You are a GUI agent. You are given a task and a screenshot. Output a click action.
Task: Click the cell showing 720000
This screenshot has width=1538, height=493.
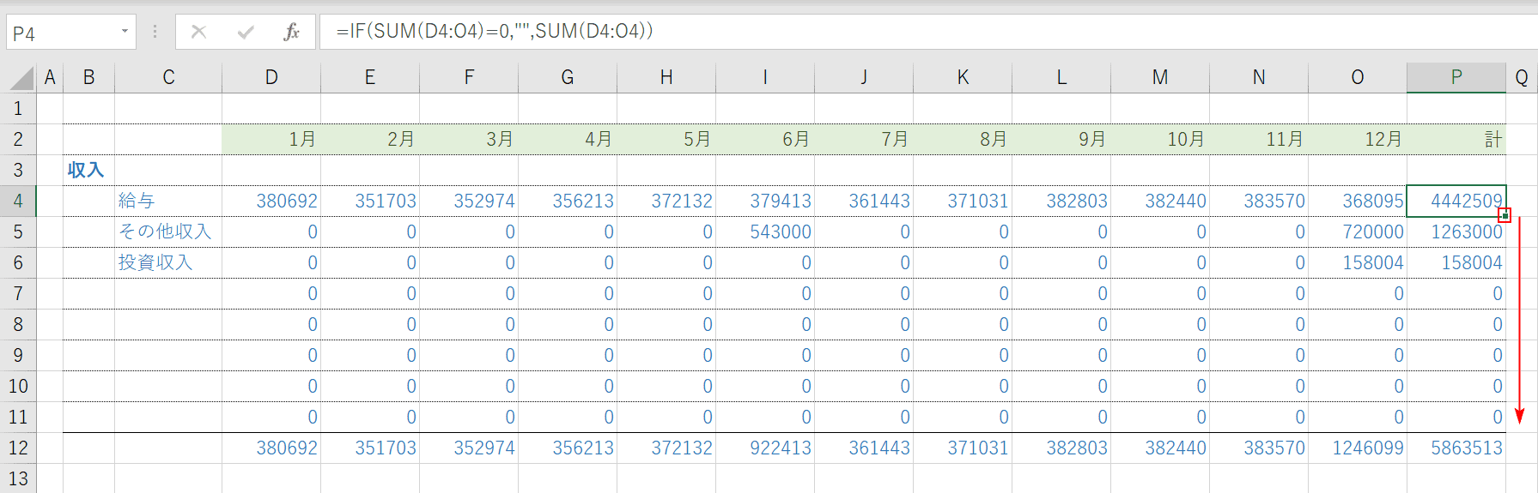tap(1358, 231)
